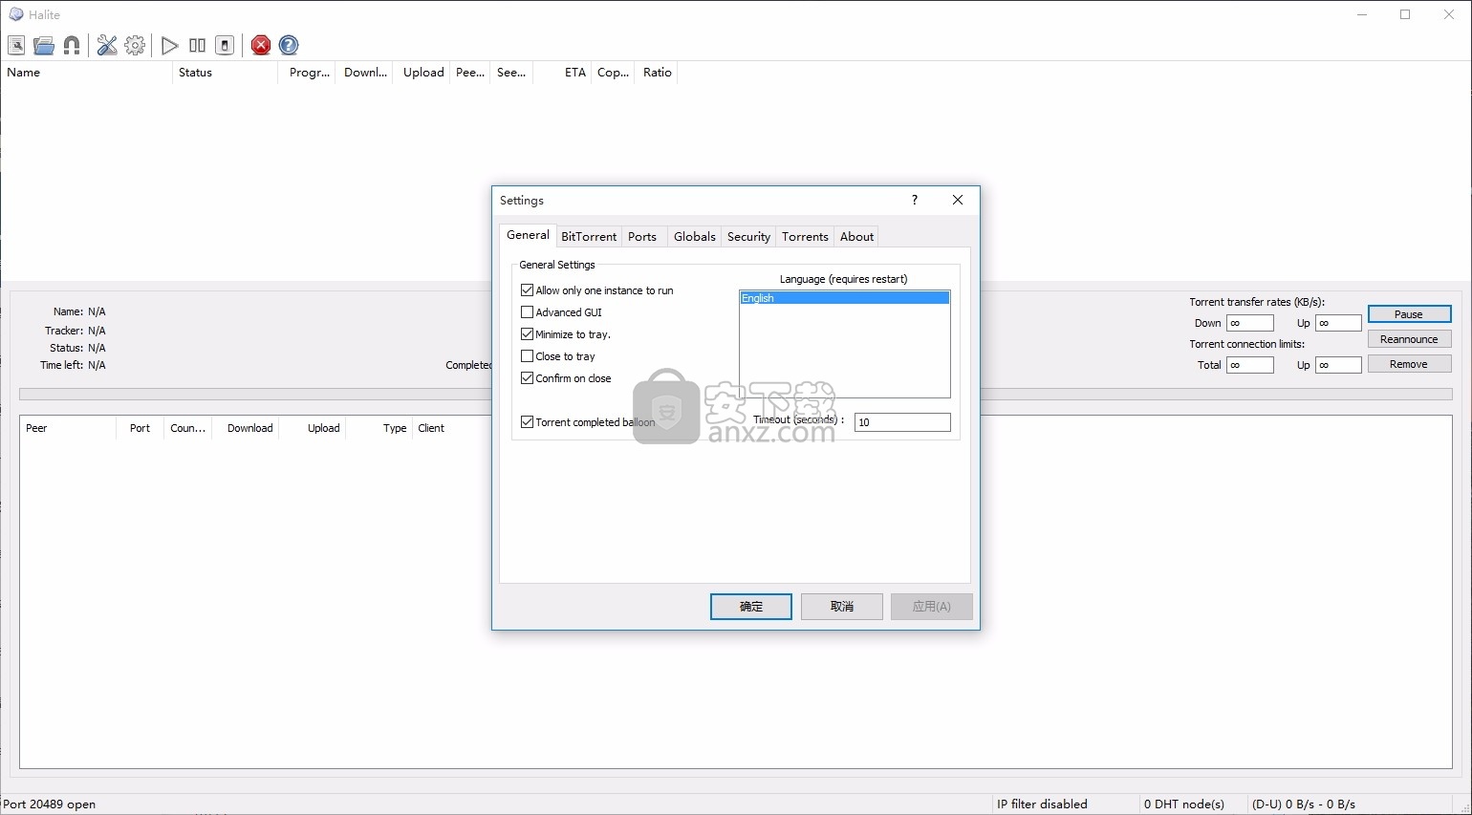Click IP filter disabled status text

pyautogui.click(x=1042, y=804)
